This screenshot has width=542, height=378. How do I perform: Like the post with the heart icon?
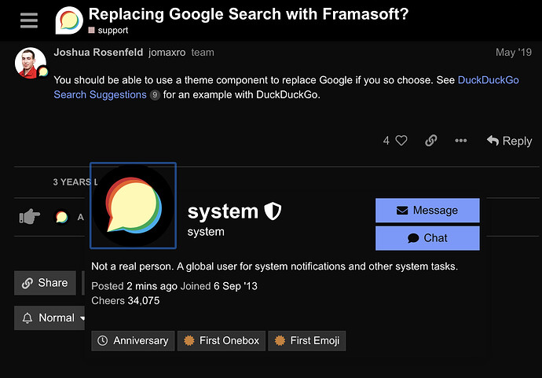click(401, 141)
